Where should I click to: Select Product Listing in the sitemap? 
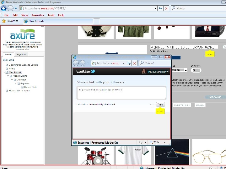coord(20,76)
